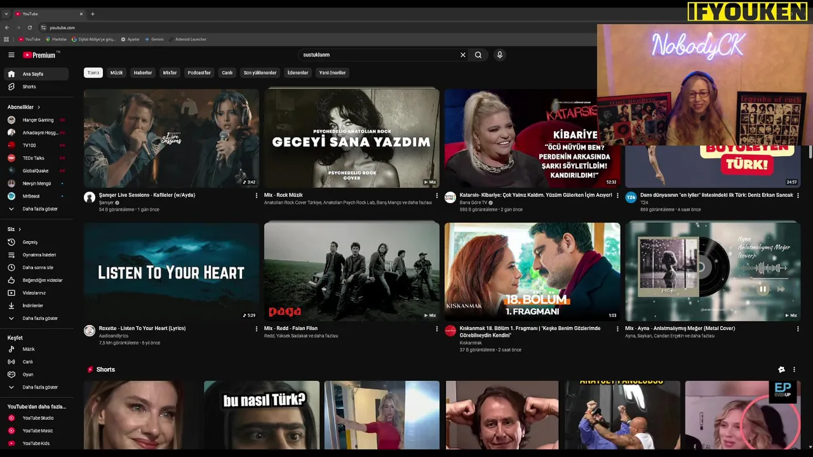Screen dimensions: 813x457
Task: Open Katarsis Kibariye video options menu
Action: click(x=617, y=195)
